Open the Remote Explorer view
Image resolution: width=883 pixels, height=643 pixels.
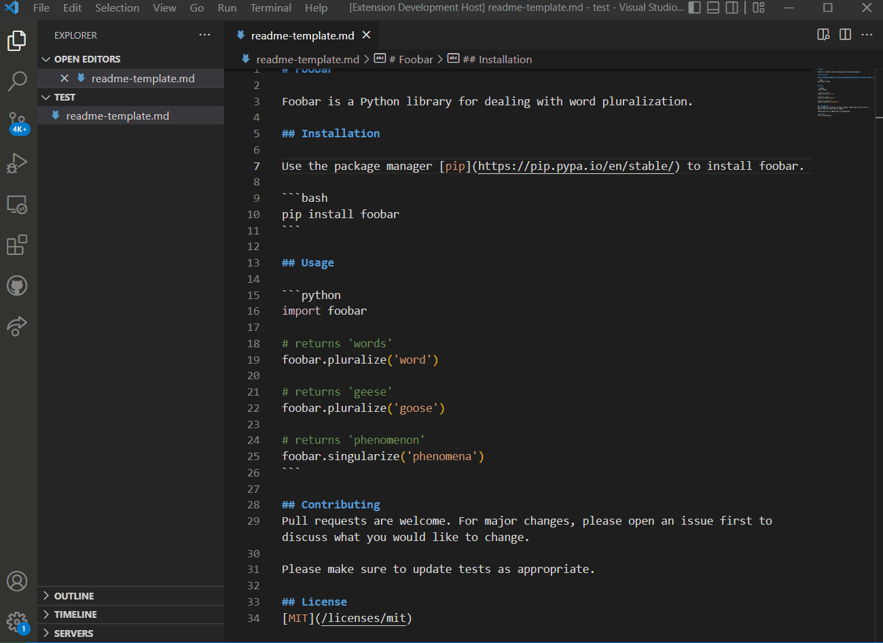17,205
